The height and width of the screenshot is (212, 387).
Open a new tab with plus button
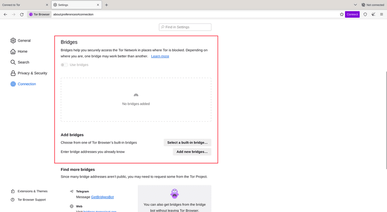(x=106, y=5)
